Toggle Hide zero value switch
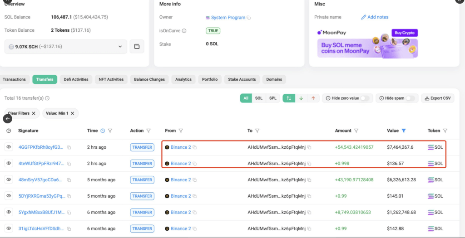 click(x=365, y=98)
